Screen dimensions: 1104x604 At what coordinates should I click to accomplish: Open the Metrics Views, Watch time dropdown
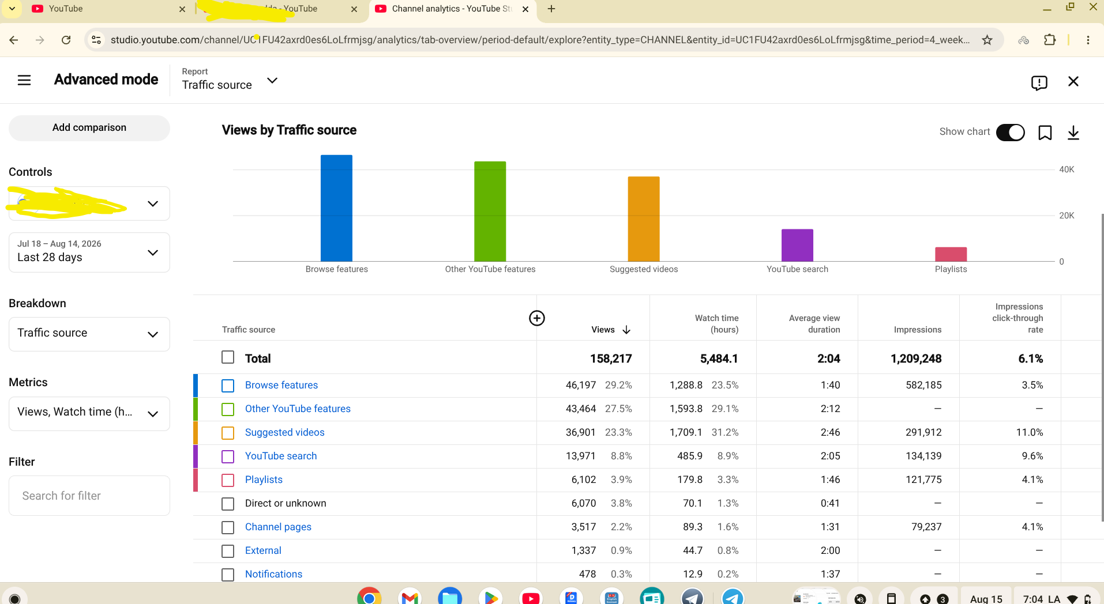89,413
